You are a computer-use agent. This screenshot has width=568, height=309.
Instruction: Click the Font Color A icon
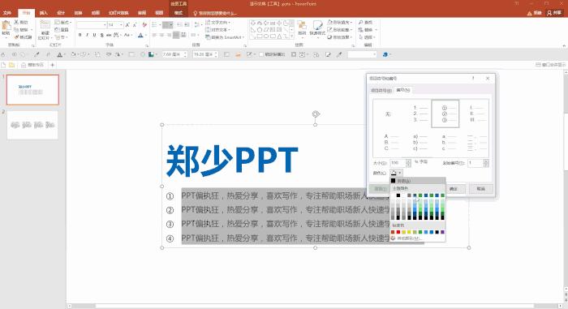coord(140,35)
